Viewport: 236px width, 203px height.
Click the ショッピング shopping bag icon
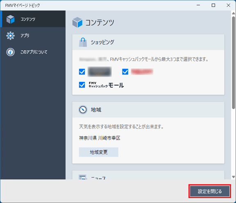click(x=83, y=42)
